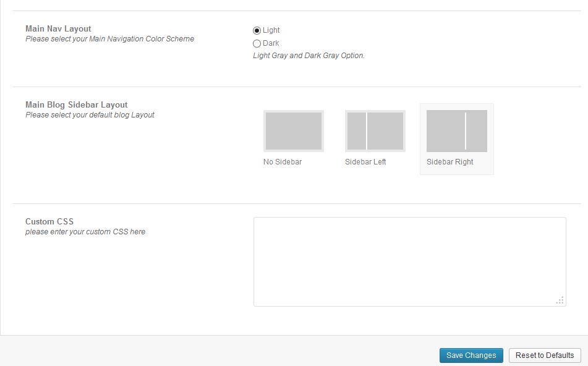
Task: Click the two-column preview above Sidebar Left
Action: pyautogui.click(x=374, y=130)
